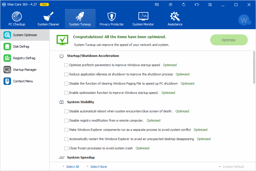Click the restore clock icon in title bar
The width and height of the screenshot is (256, 171).
[x=170, y=5]
